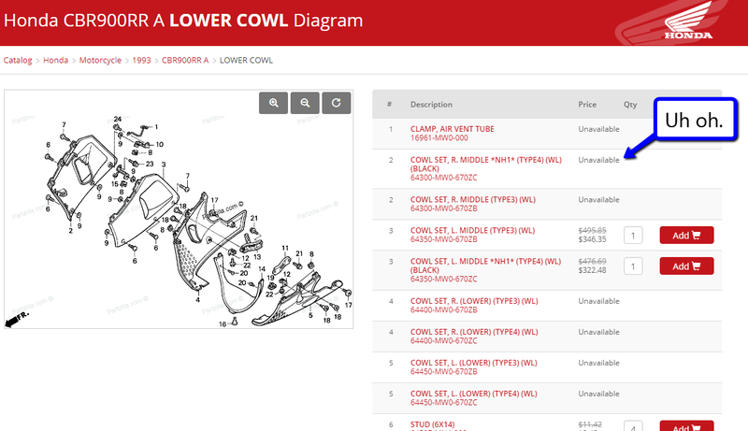Click part number 16961-MW0-000

pyautogui.click(x=439, y=137)
